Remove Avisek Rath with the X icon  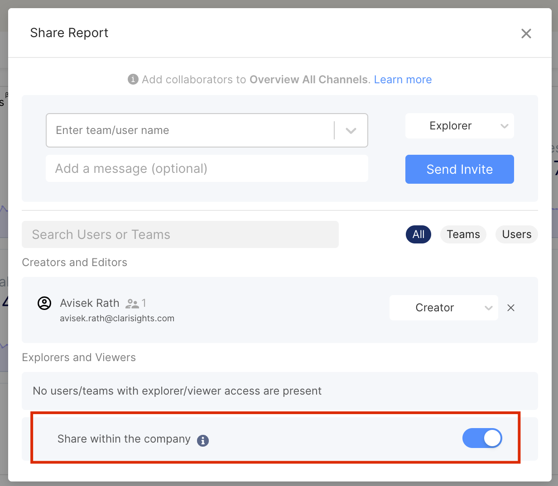click(x=511, y=308)
